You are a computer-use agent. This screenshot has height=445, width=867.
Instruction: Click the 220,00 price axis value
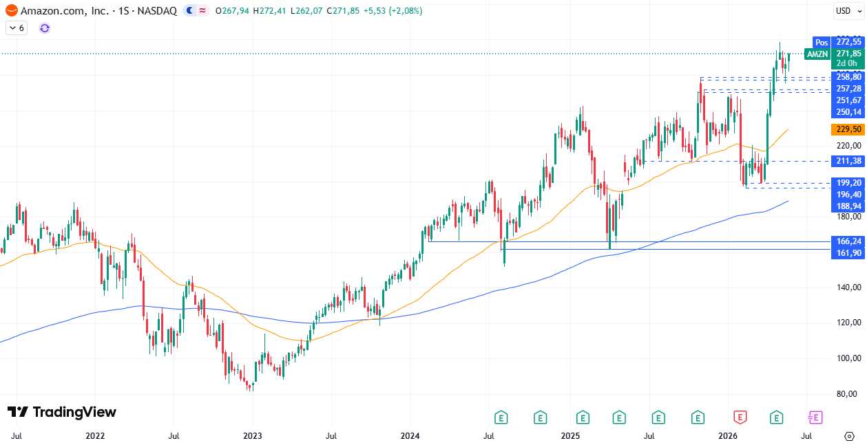tap(849, 146)
